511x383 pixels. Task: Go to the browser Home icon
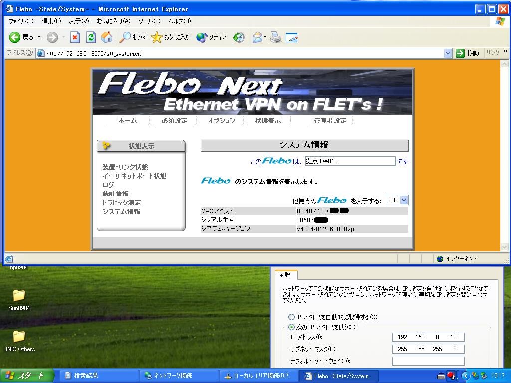107,37
